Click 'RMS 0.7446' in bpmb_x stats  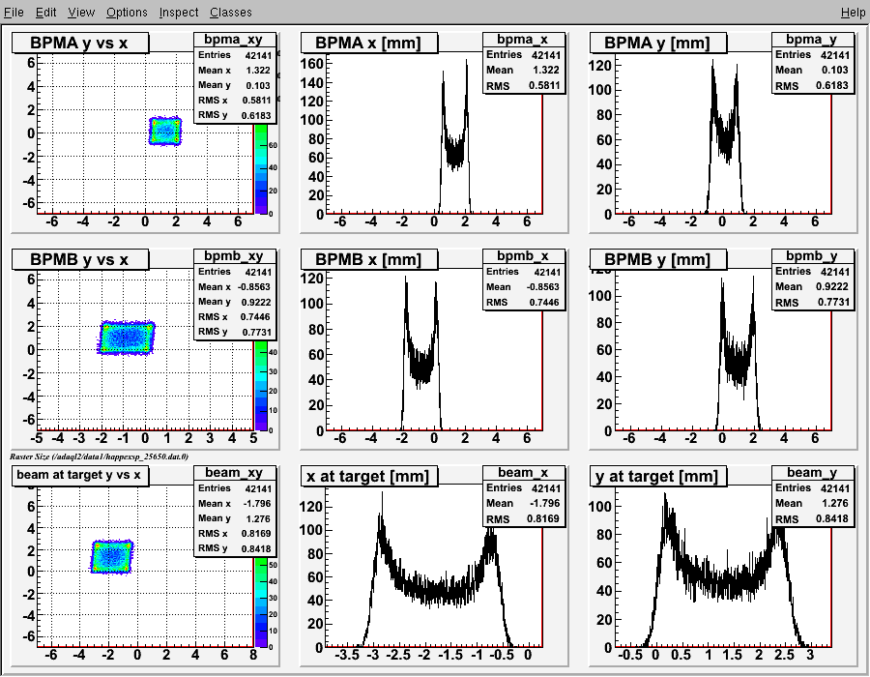[x=523, y=303]
